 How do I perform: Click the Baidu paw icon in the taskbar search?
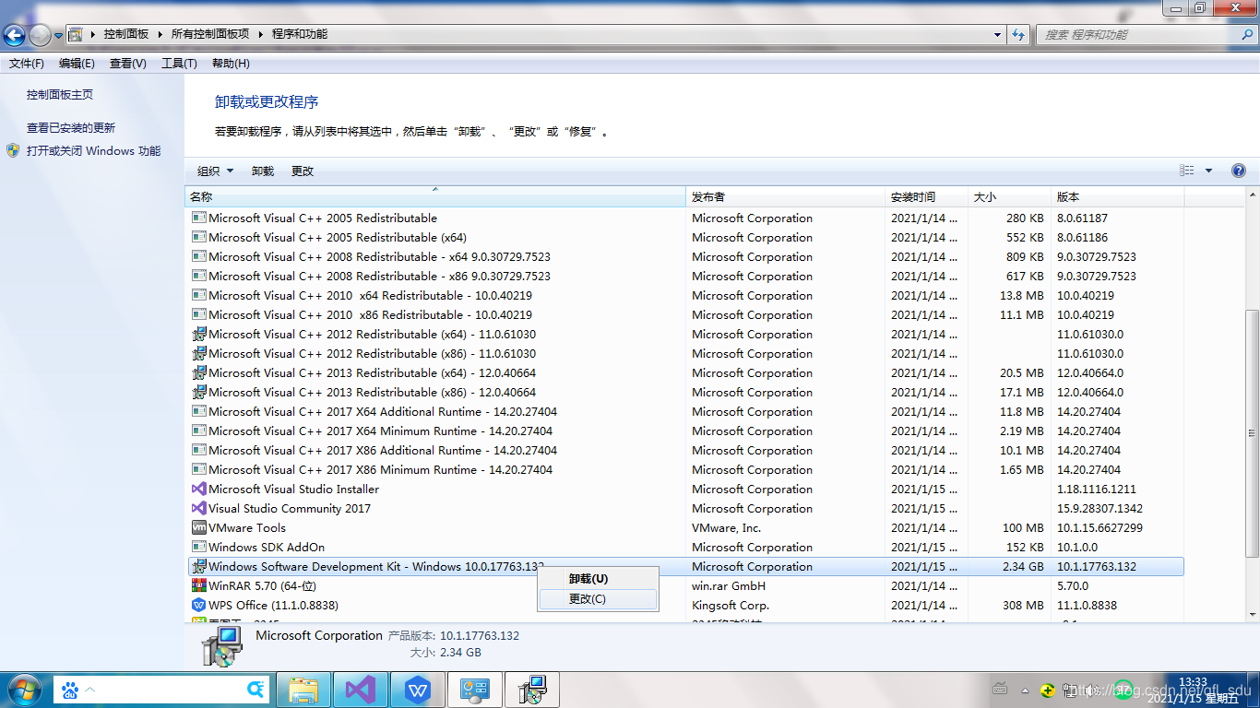coord(70,689)
